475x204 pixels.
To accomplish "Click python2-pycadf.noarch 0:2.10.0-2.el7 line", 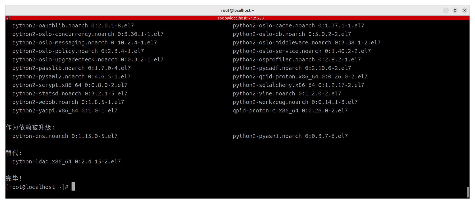I will coord(292,68).
